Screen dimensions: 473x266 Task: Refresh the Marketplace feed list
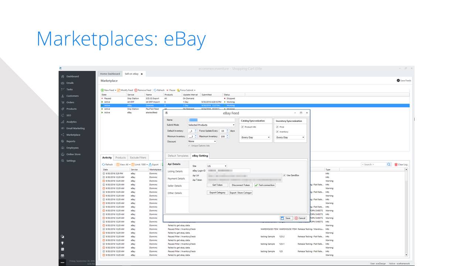pos(159,90)
